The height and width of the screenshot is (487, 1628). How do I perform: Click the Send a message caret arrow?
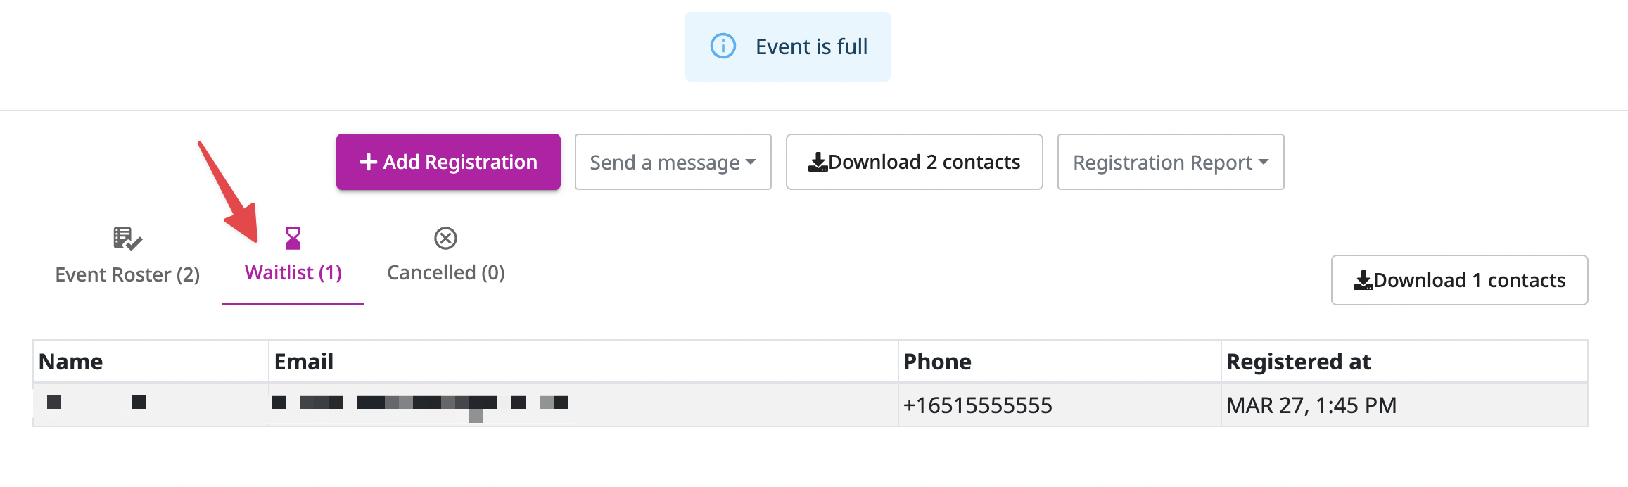pos(751,162)
